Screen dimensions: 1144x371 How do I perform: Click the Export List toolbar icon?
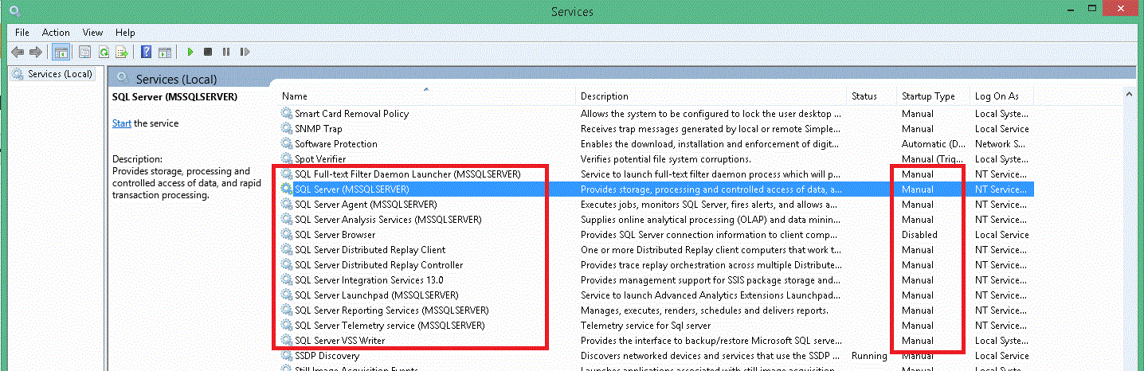(122, 52)
